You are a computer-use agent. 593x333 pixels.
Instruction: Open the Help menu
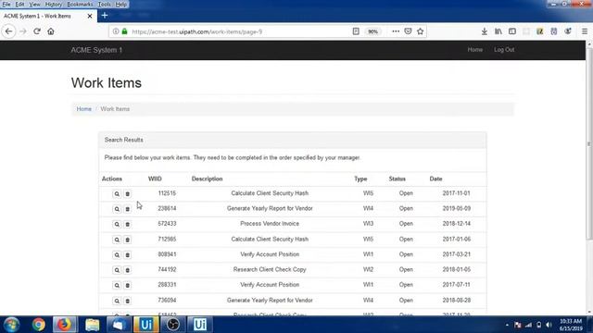coord(121,4)
